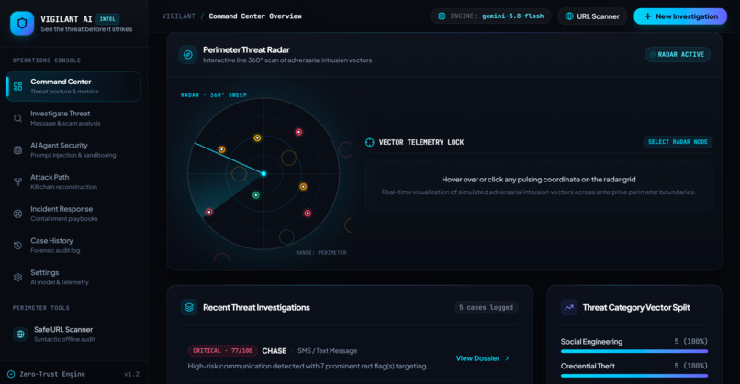
Task: Click the Command Center grid icon
Action: coord(18,86)
